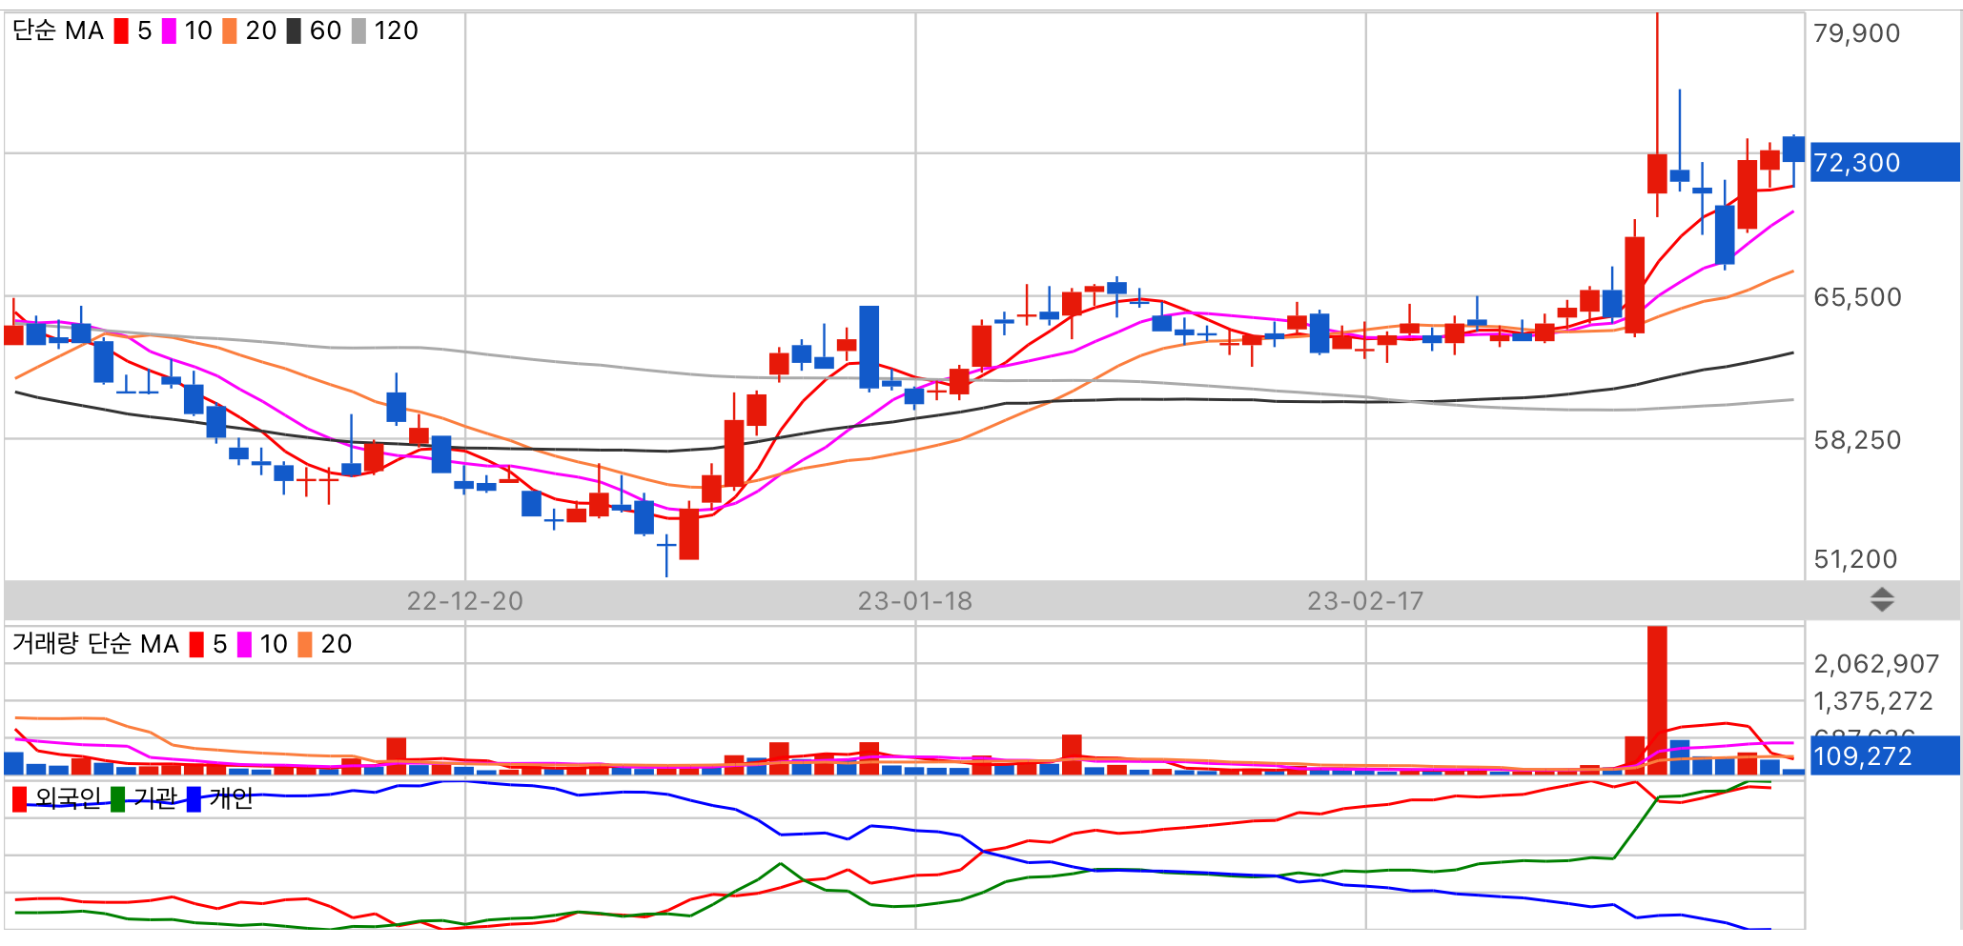Image resolution: width=1963 pixels, height=946 pixels.
Task: Click the 51,200 price axis label
Action: point(1855,559)
